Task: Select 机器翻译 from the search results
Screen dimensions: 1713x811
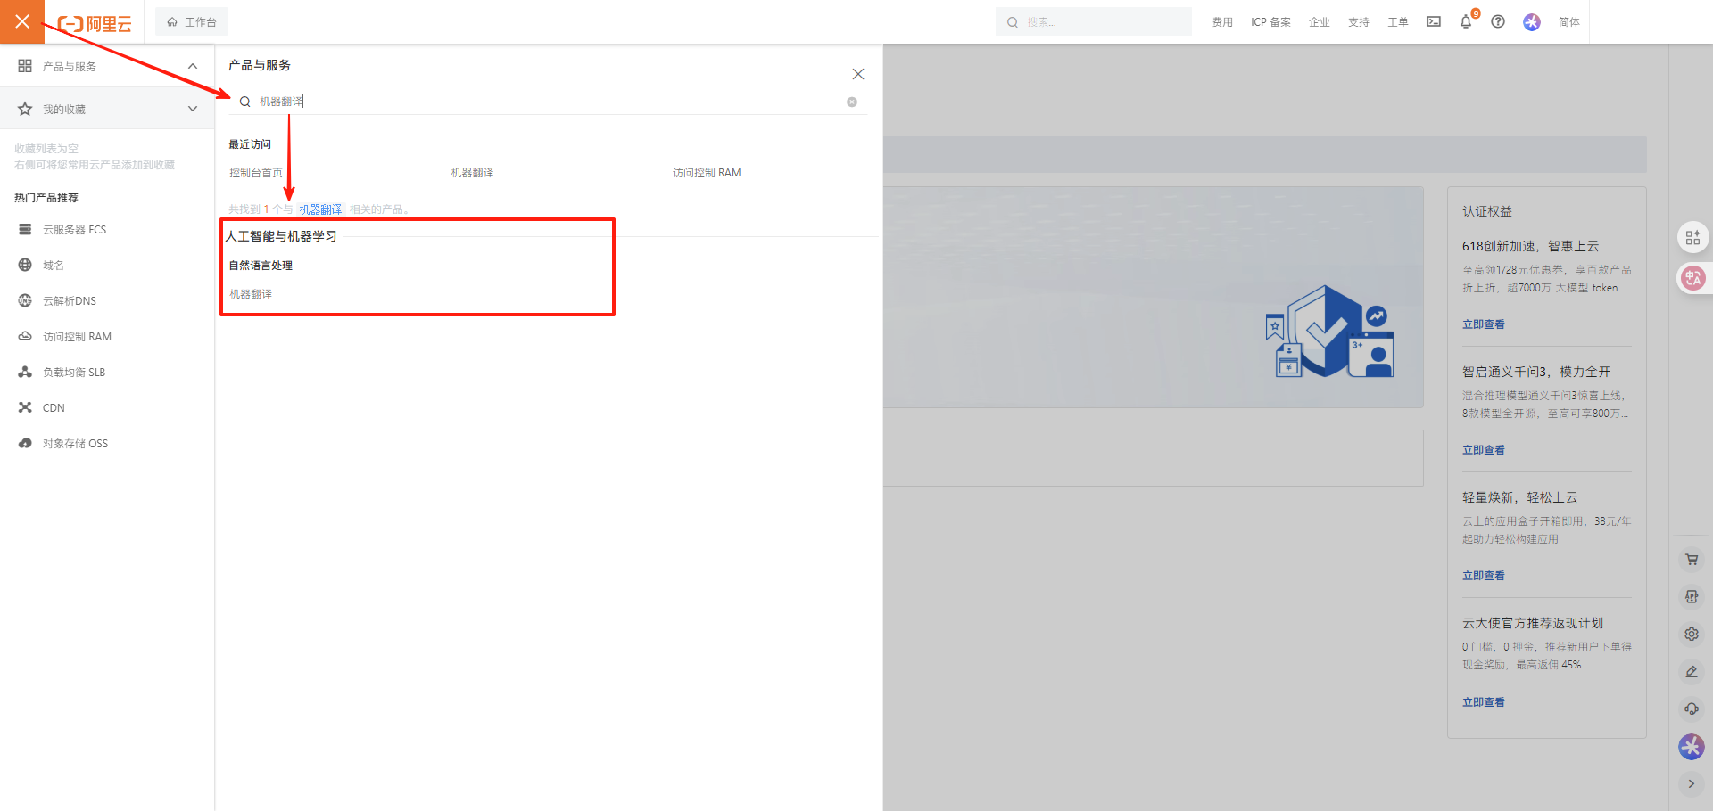Action: tap(251, 294)
